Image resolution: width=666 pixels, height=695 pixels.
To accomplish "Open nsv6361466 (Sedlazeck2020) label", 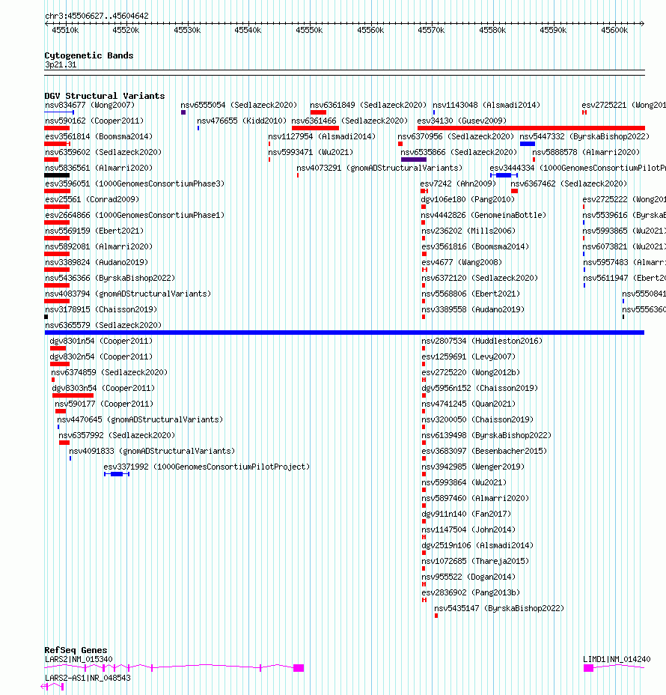I will tap(349, 121).
